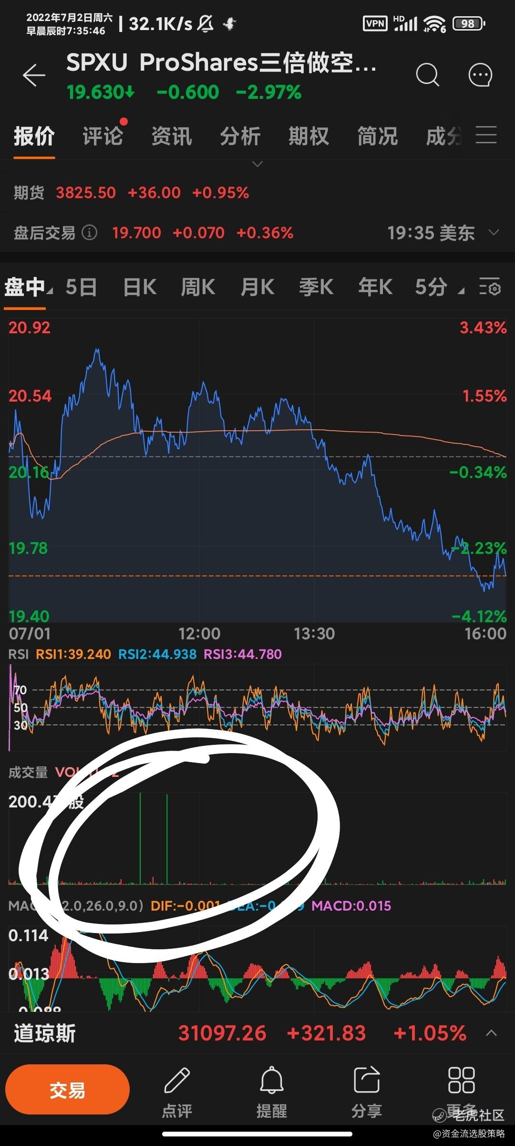515x1146 pixels.
Task: Expand the 道琼斯 index bar chevron
Action: [491, 1034]
